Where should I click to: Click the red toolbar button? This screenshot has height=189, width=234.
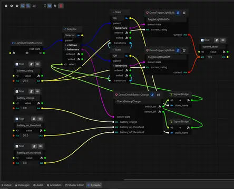61,6
